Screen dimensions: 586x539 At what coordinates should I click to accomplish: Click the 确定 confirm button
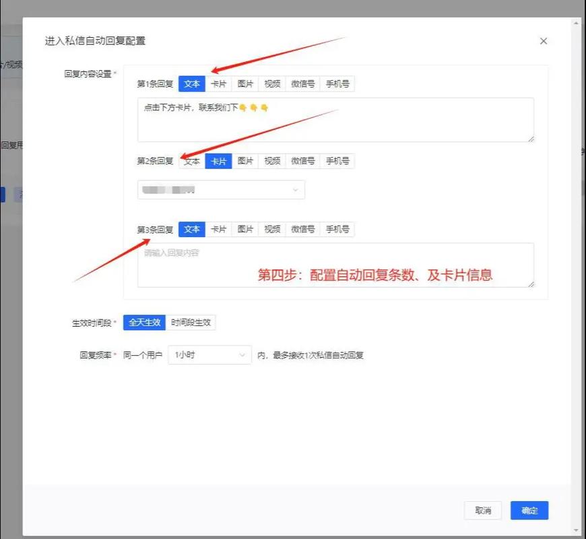(x=529, y=511)
